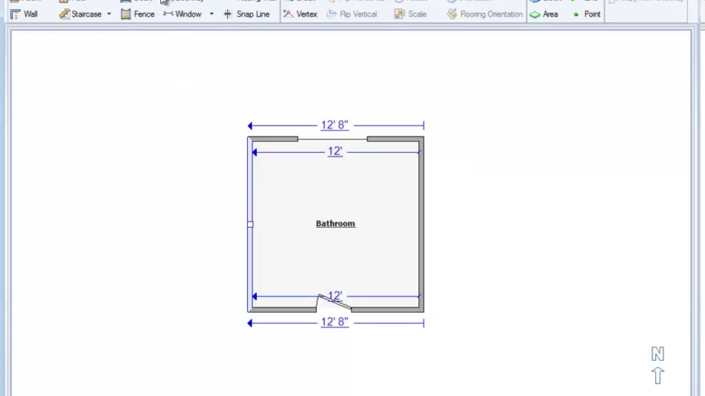Activate the Snap Line tool
The image size is (705, 396).
pos(246,14)
